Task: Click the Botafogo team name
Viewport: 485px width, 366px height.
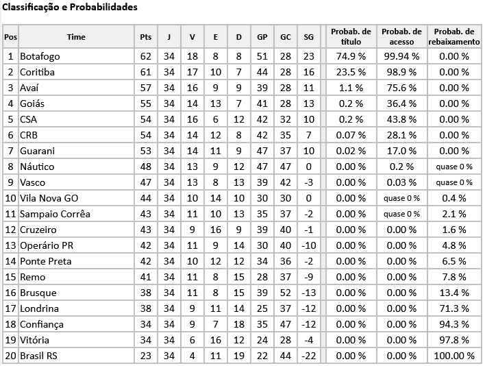Action: click(x=40, y=56)
